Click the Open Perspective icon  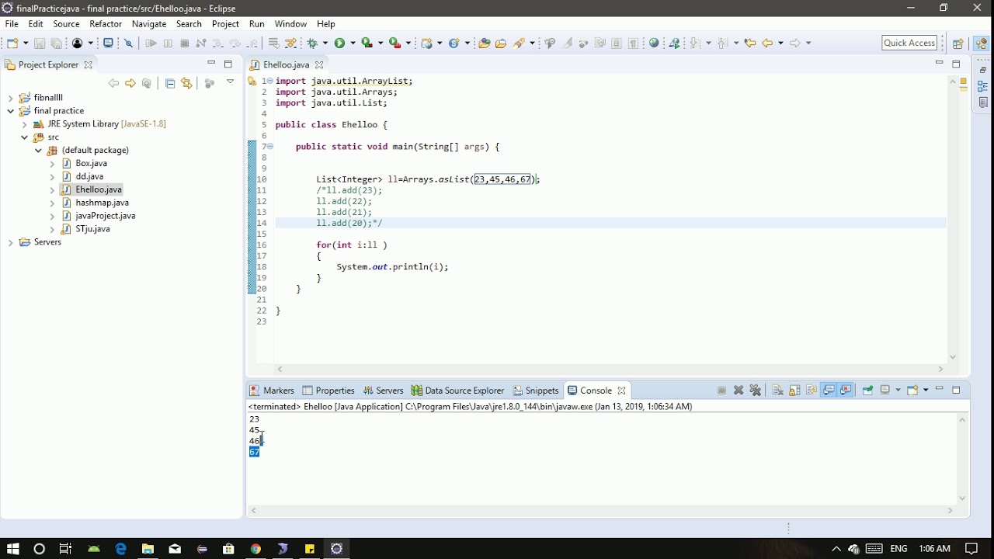click(958, 43)
